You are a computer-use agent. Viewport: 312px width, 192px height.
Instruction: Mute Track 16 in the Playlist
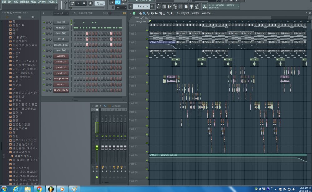pos(147,161)
